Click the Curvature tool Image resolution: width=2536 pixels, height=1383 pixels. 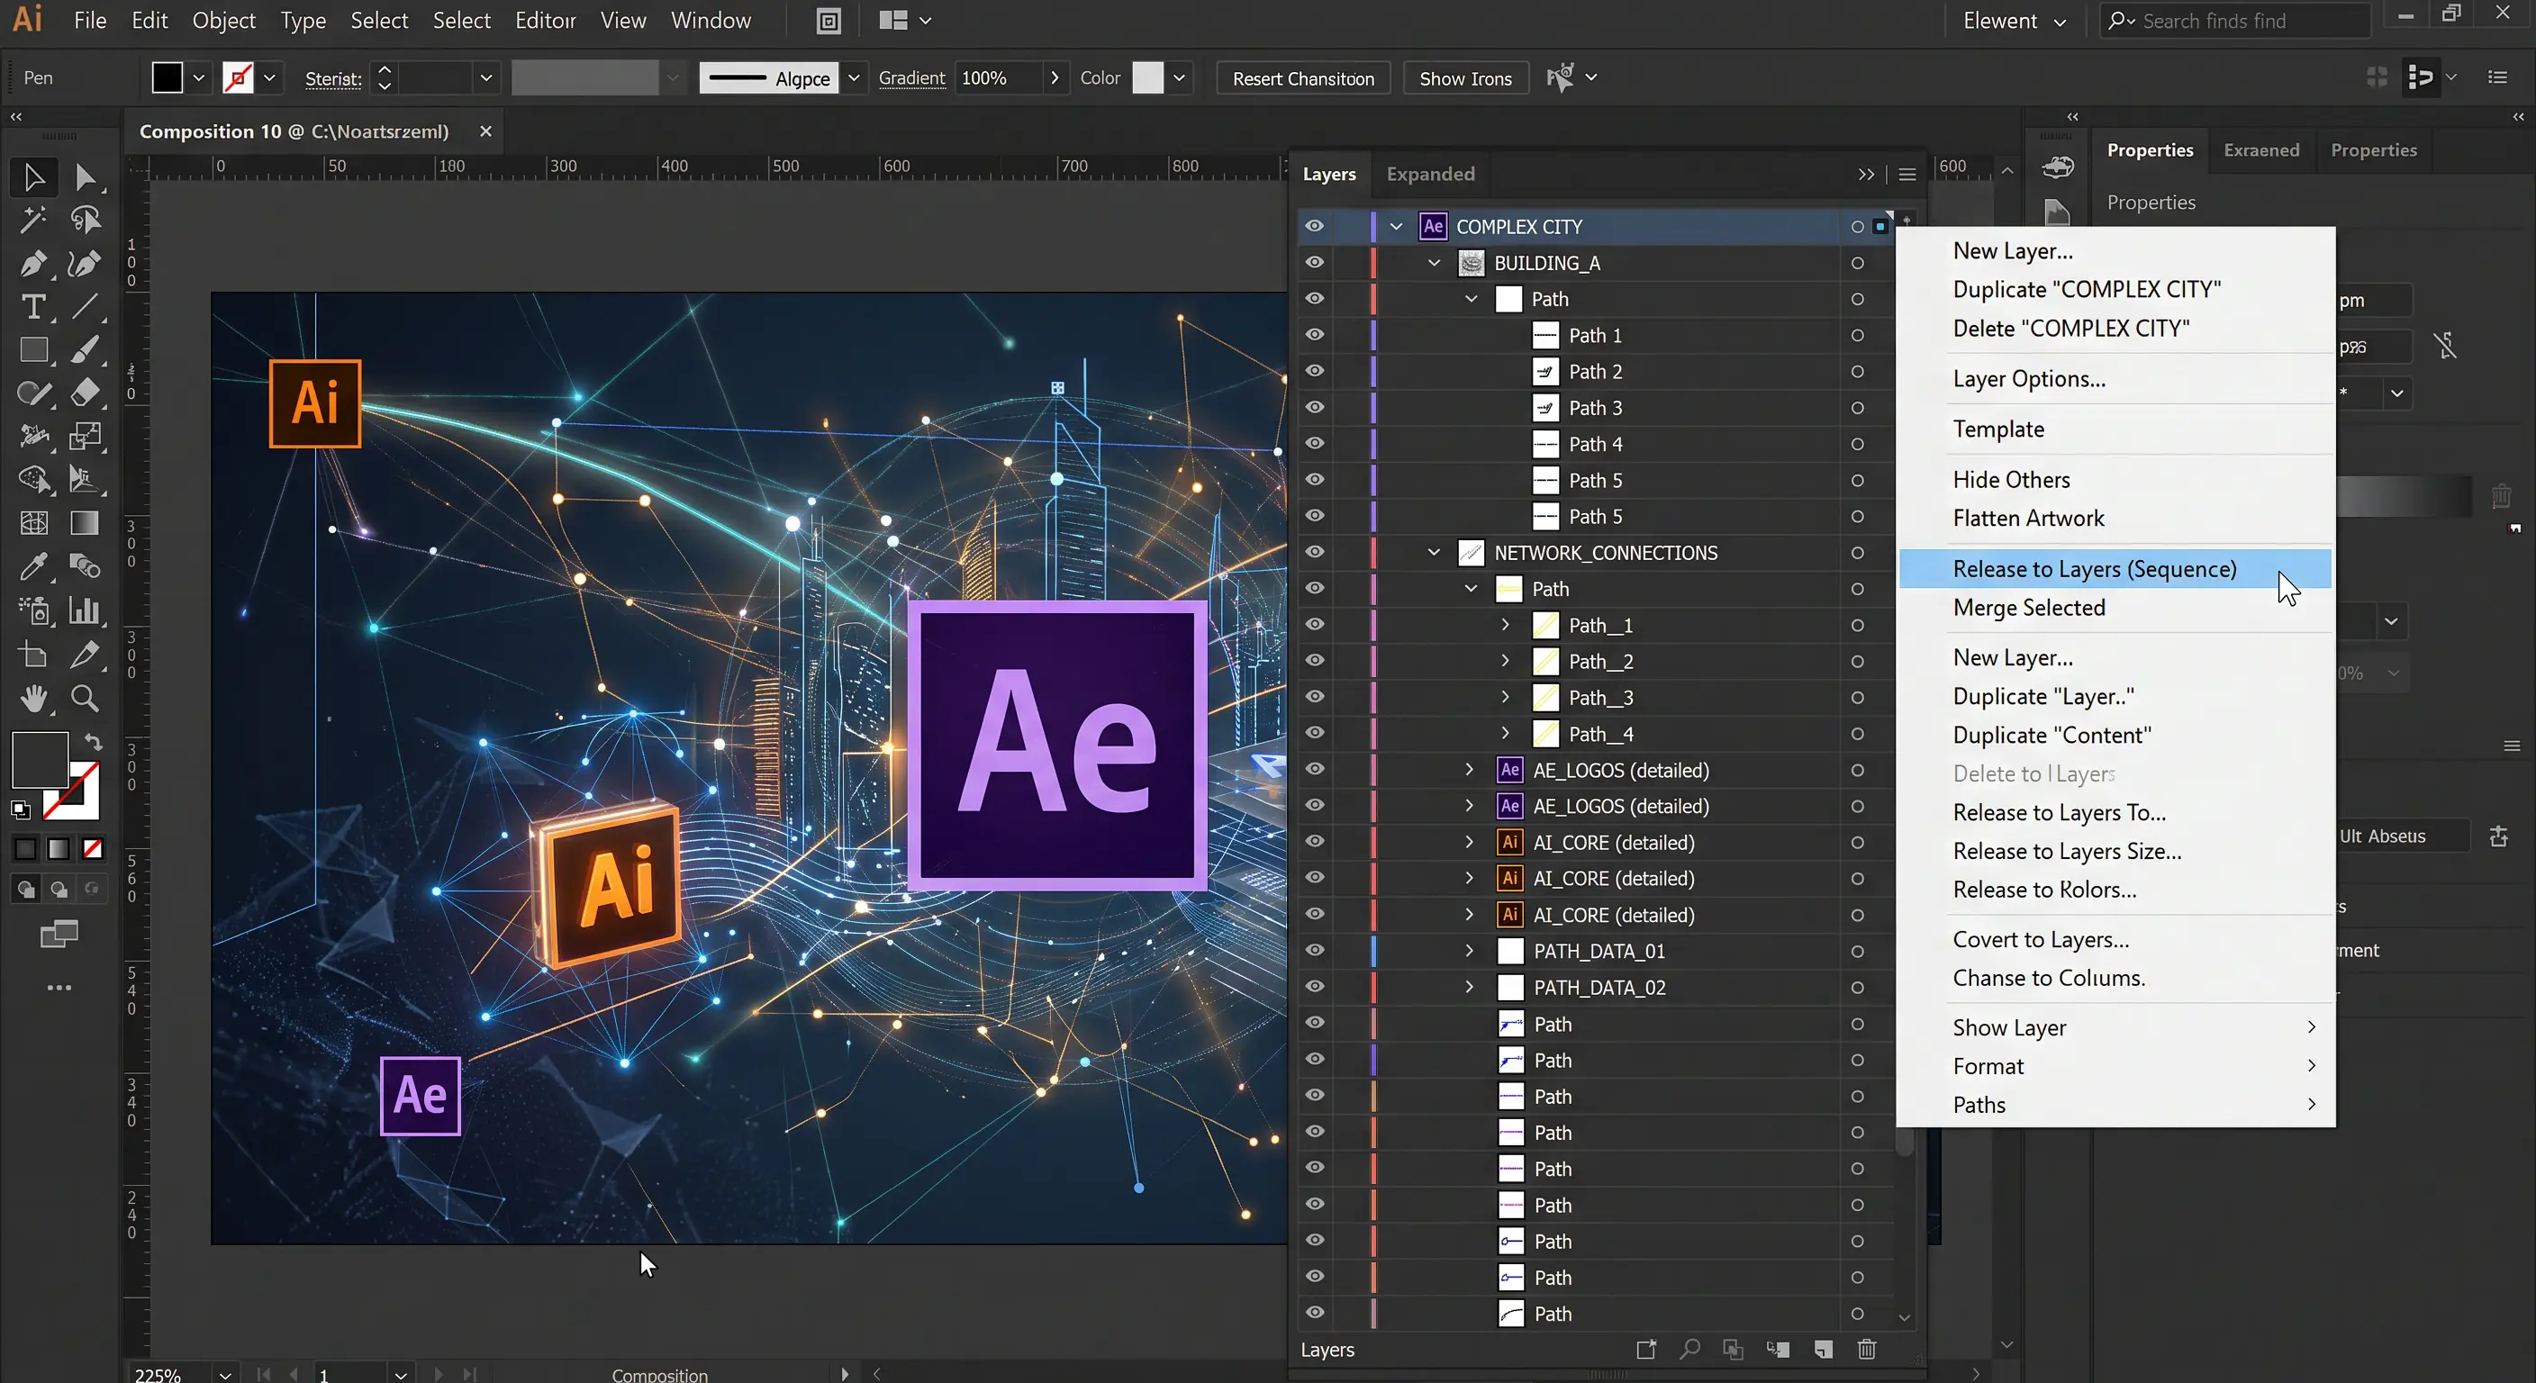(85, 264)
